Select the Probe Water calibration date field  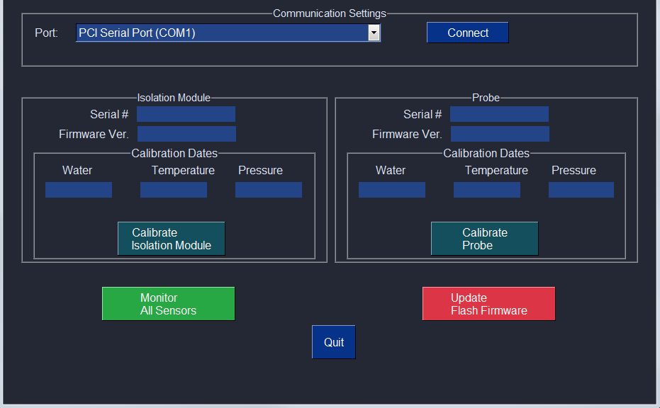pyautogui.click(x=392, y=189)
